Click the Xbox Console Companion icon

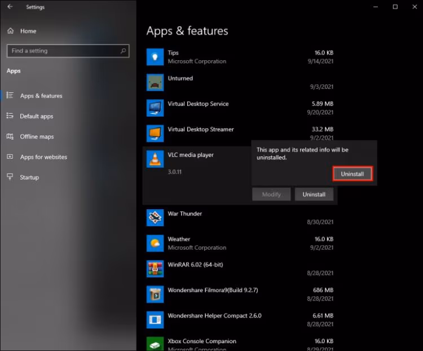pos(155,344)
